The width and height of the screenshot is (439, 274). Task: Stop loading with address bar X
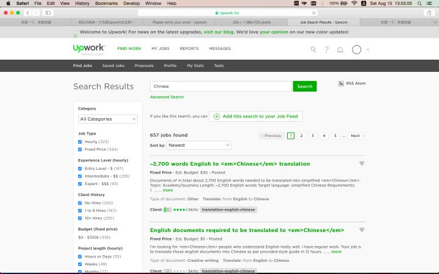(x=314, y=13)
